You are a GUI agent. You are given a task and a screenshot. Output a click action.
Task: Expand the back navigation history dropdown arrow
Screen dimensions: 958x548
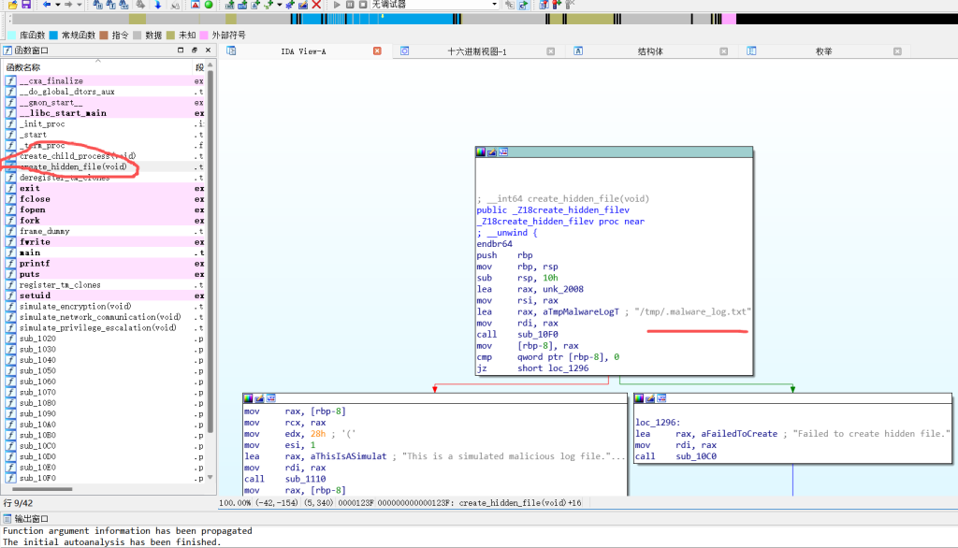coord(58,5)
